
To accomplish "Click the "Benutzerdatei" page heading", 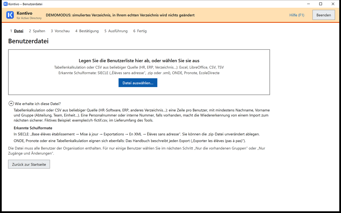I will point(28,41).
